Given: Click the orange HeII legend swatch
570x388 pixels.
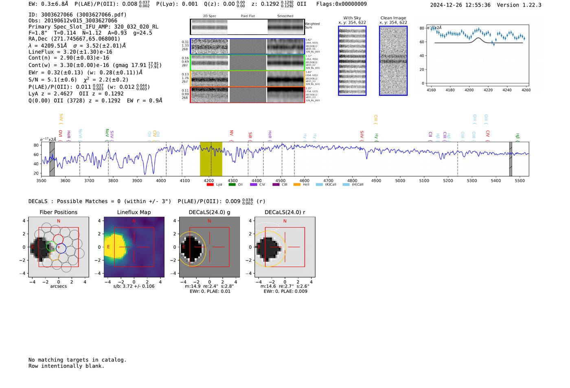Looking at the screenshot, I should click(x=297, y=184).
